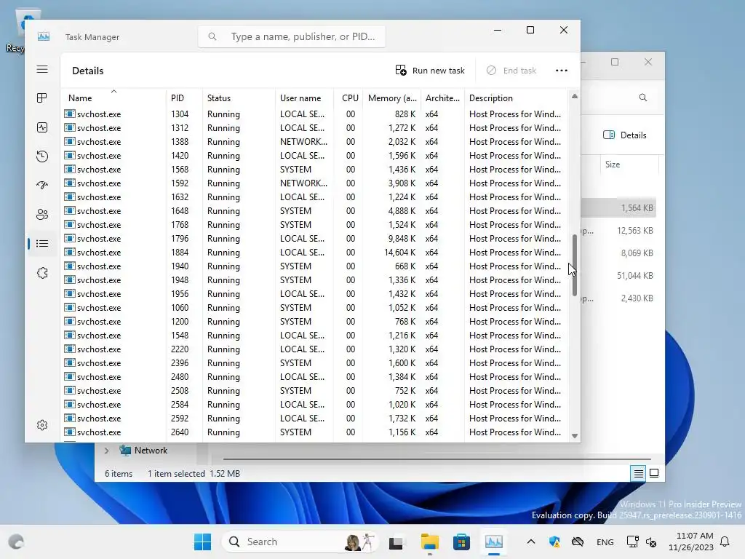Open the three-dot more options menu
Image resolution: width=745 pixels, height=559 pixels.
(562, 71)
